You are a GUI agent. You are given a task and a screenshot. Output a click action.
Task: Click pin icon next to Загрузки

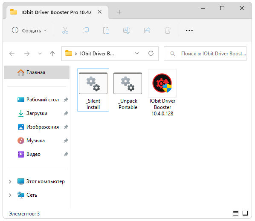[x=66, y=113]
